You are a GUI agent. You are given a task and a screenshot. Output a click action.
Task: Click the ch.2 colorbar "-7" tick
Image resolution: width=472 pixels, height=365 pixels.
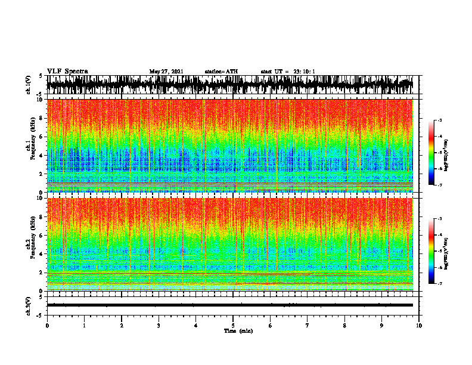pyautogui.click(x=440, y=284)
